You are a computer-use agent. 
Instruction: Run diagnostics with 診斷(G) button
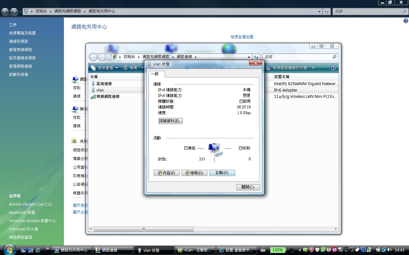tap(222, 173)
